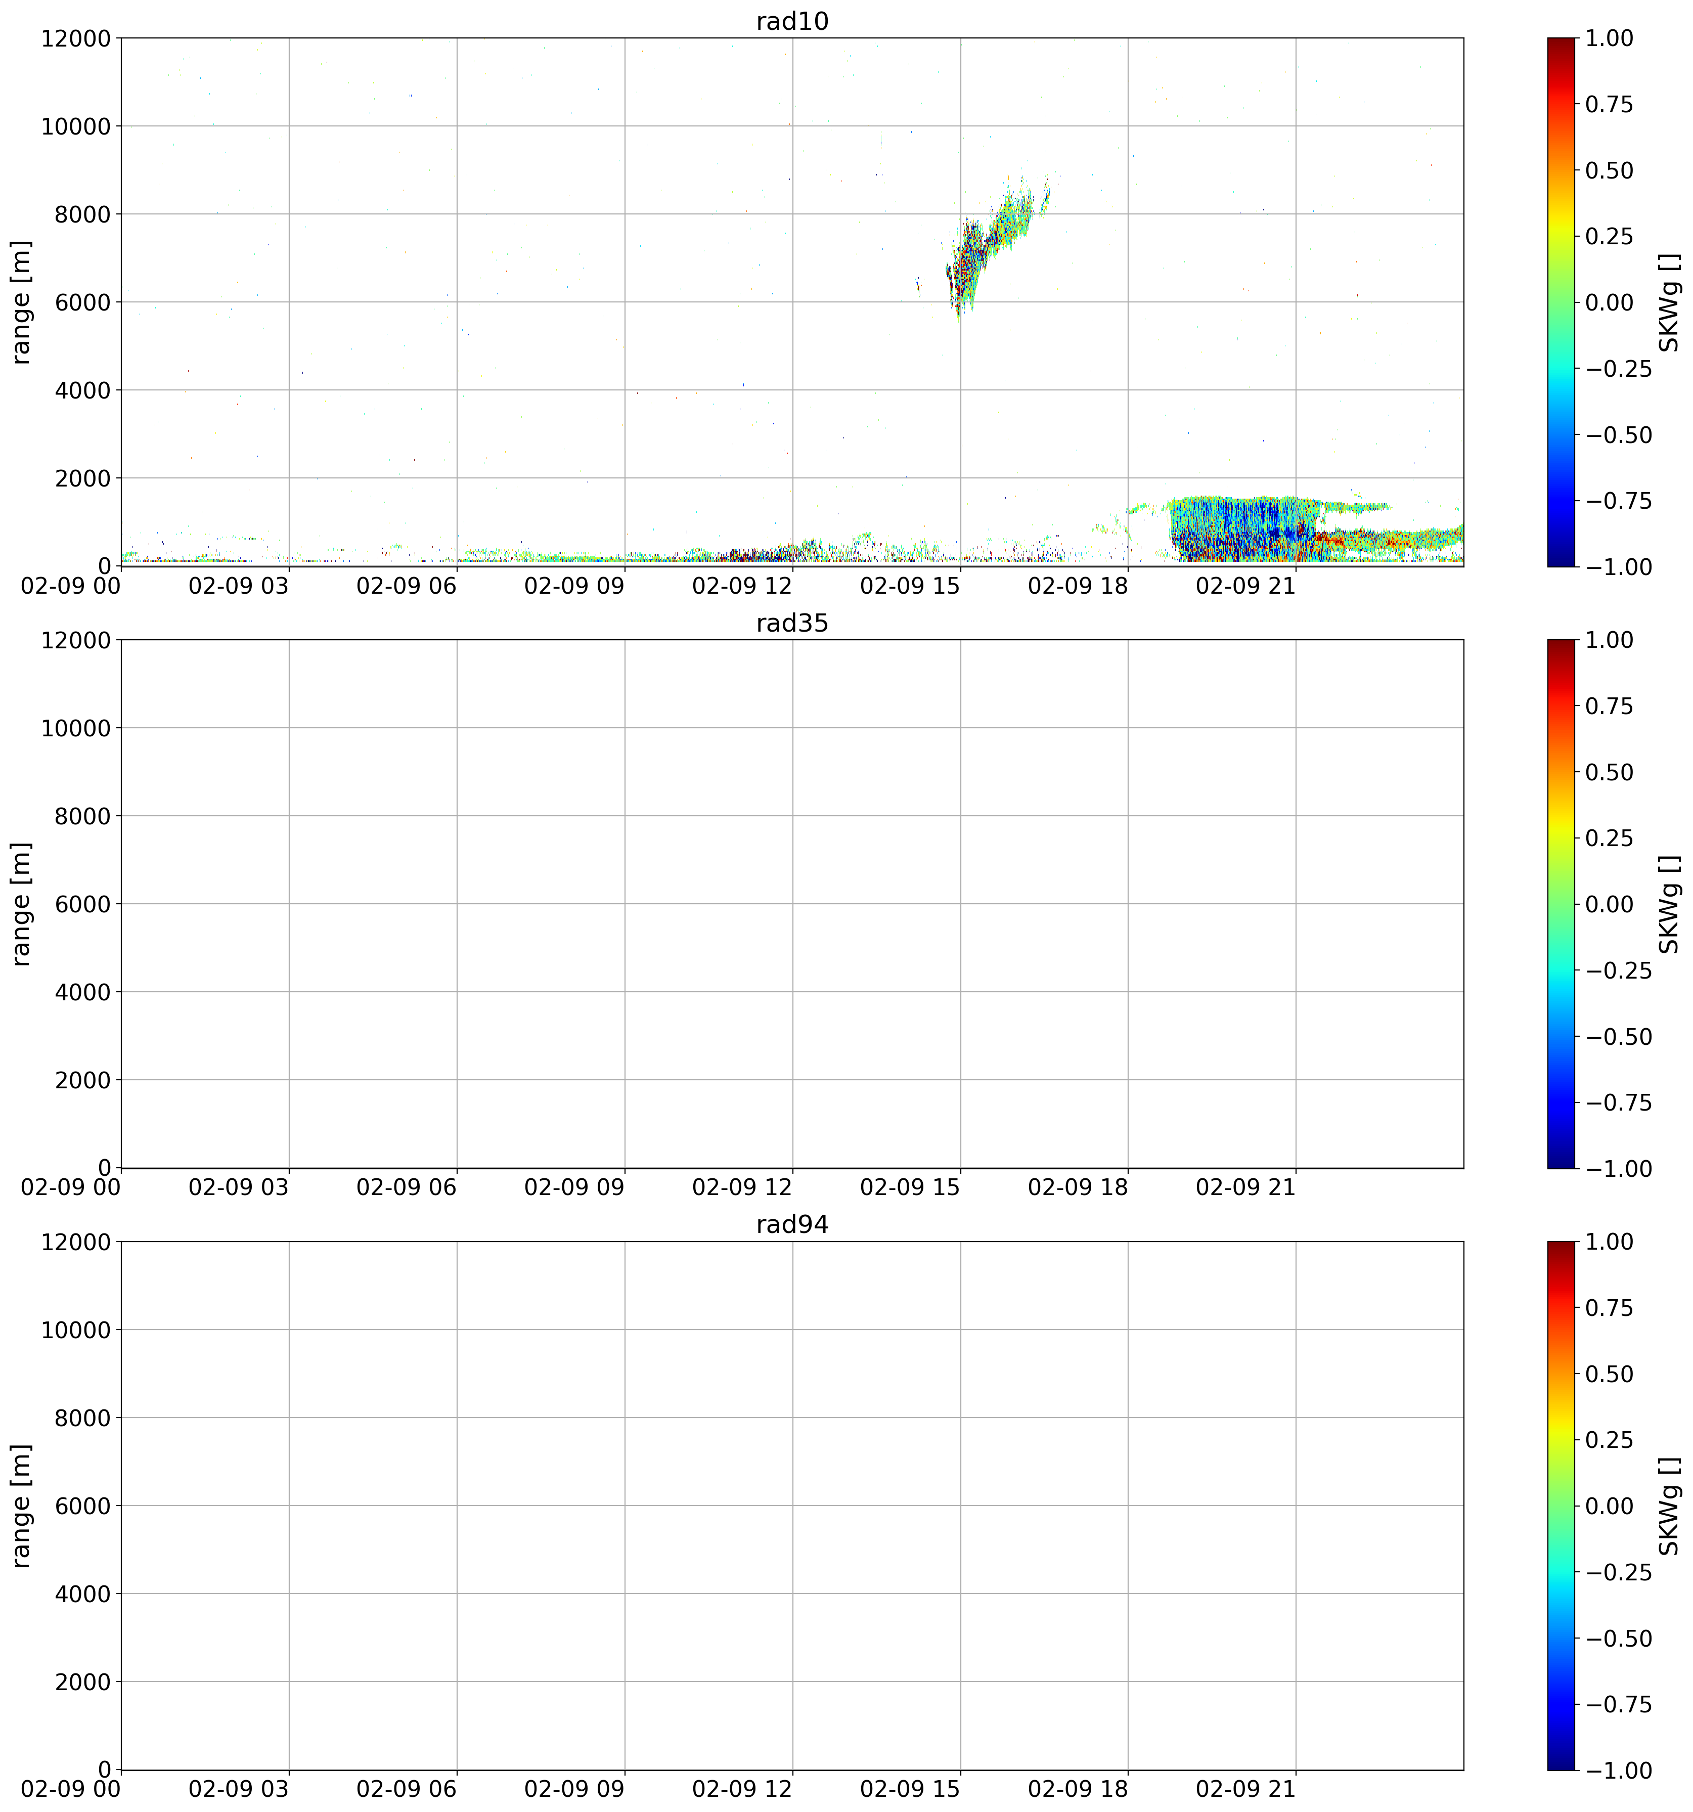Click the 1.00 tick on rad94 colorbar
Image resolution: width=1693 pixels, height=1812 pixels.
click(x=1609, y=1242)
